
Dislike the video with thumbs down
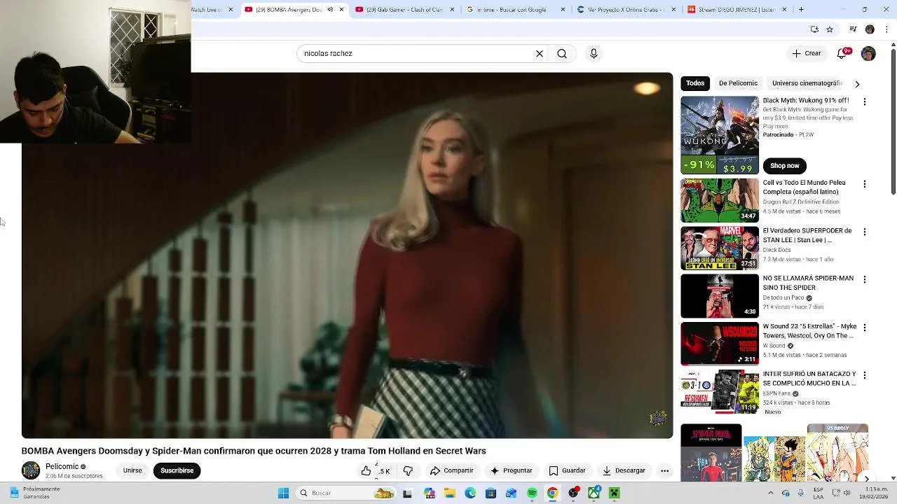click(x=408, y=470)
